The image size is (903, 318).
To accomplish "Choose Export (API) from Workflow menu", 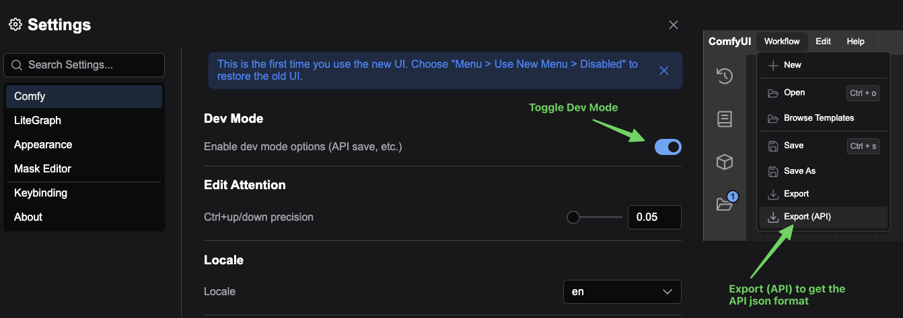I will pos(807,217).
